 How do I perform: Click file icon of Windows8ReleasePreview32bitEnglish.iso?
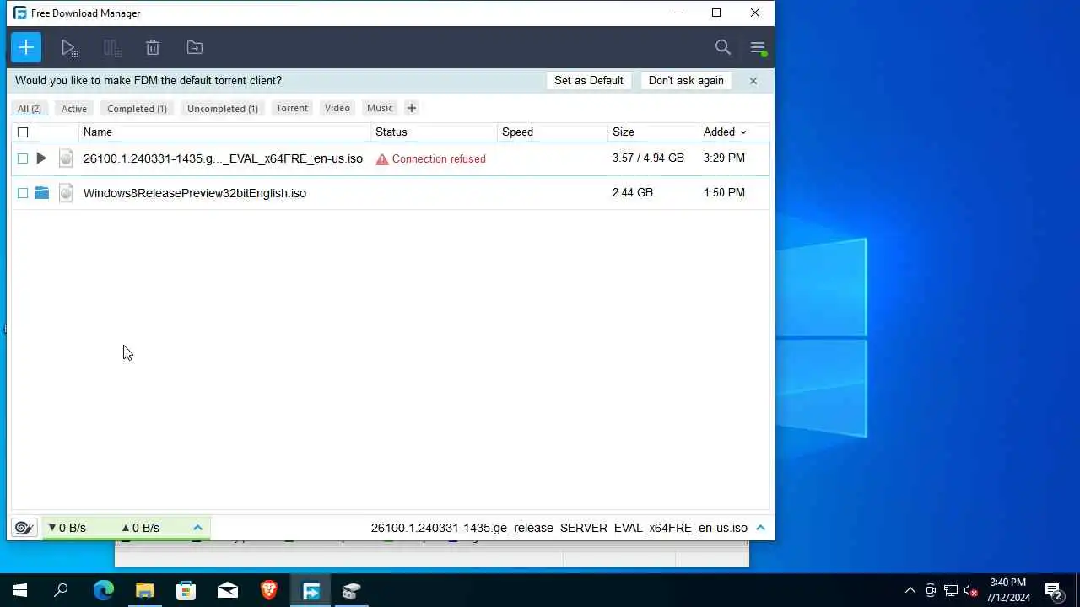(x=66, y=193)
